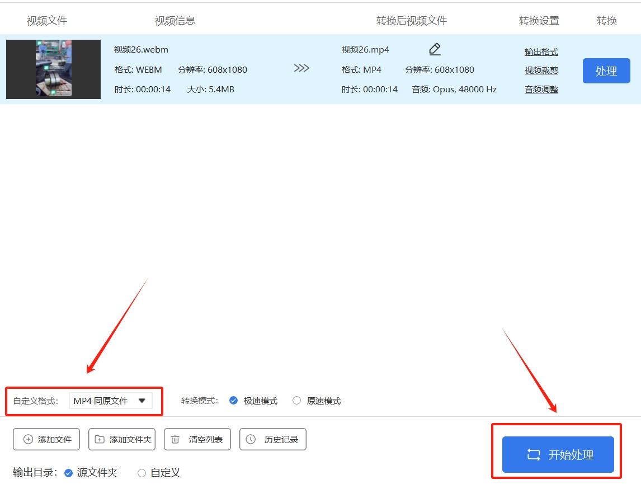The width and height of the screenshot is (641, 489).
Task: Start conversion with the 开始处理 button
Action: tap(556, 454)
